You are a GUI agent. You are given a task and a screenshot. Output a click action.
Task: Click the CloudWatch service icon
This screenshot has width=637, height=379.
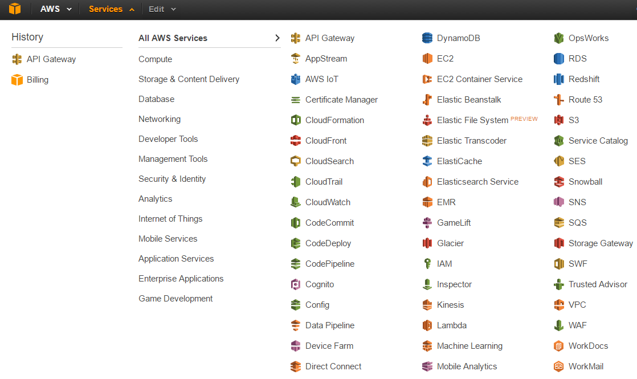coord(296,202)
